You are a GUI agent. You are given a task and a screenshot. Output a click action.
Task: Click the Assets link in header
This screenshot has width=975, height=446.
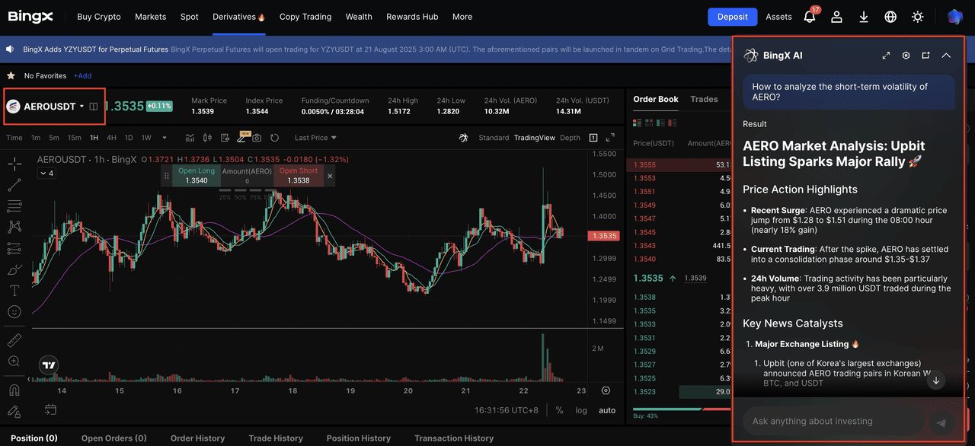pyautogui.click(x=778, y=17)
